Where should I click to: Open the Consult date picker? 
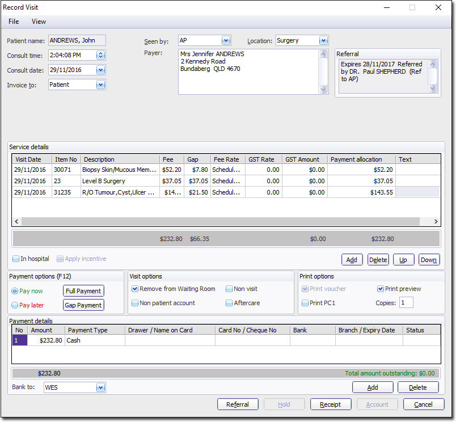point(100,70)
